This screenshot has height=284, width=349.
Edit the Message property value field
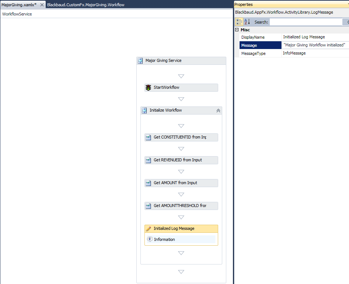tap(315, 45)
